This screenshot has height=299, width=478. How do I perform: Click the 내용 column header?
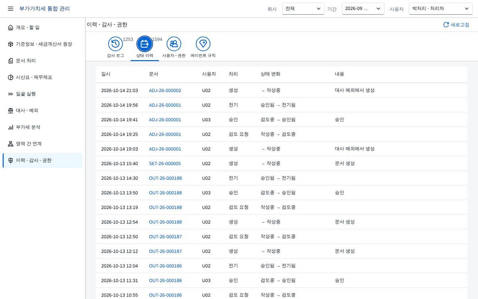coord(339,74)
